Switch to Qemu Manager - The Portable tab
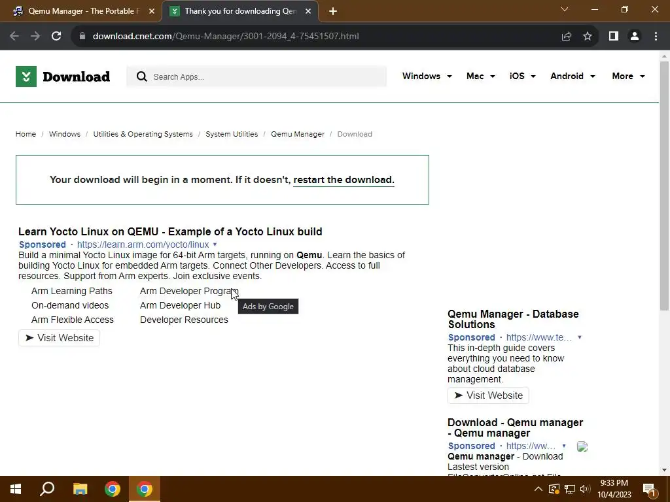This screenshot has height=502, width=670. [84, 11]
